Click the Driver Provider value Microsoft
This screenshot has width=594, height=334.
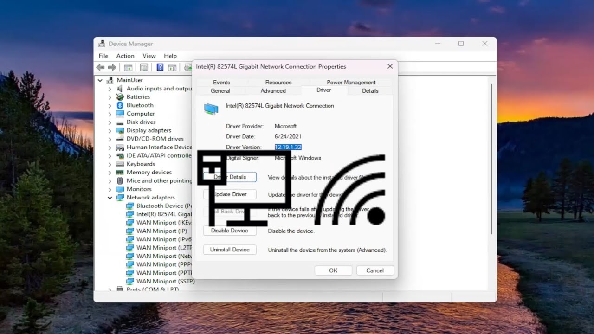point(285,126)
